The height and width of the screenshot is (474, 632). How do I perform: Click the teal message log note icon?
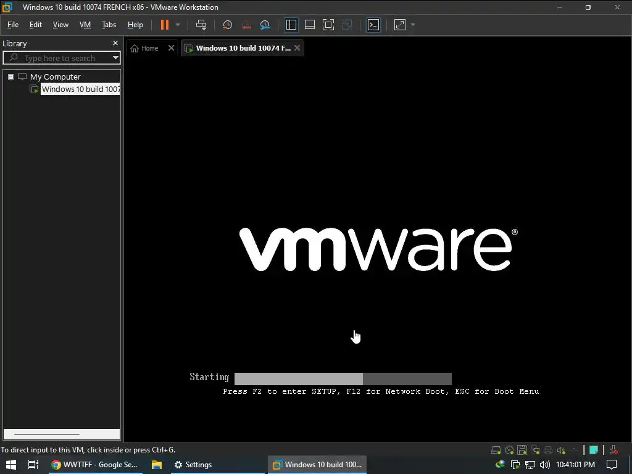point(593,450)
